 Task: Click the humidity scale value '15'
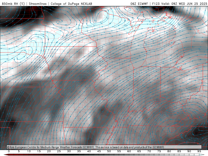39,151
